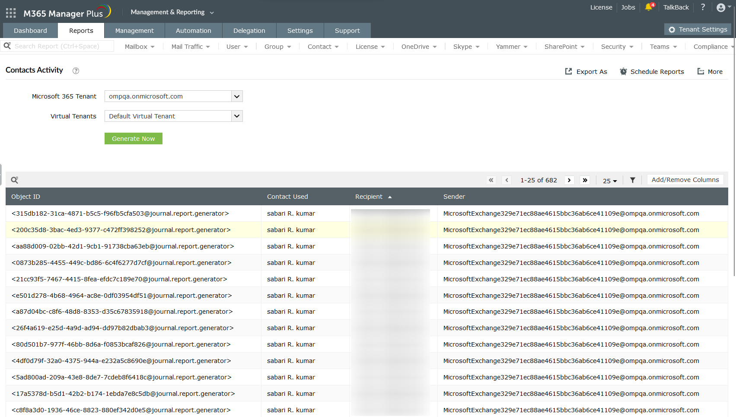Open the TalkBack link
Screen dimensions: 736x417
[x=676, y=7]
